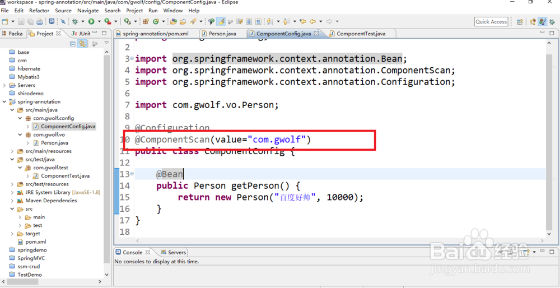The image size is (560, 288).
Task: Collapse the com.gwolf.config package
Action: pos(20,118)
